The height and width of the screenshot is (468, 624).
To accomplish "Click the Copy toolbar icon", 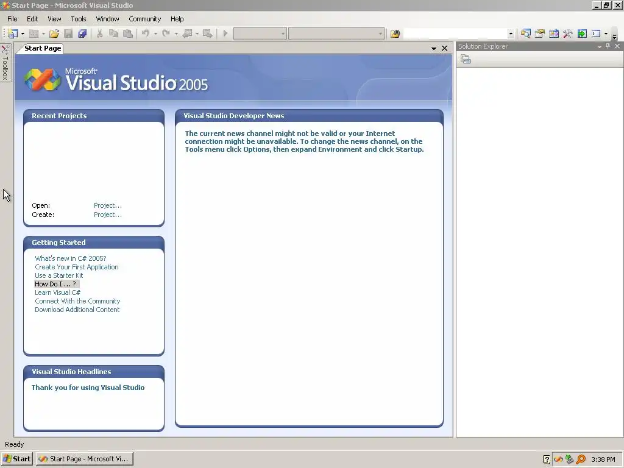I will coord(113,34).
